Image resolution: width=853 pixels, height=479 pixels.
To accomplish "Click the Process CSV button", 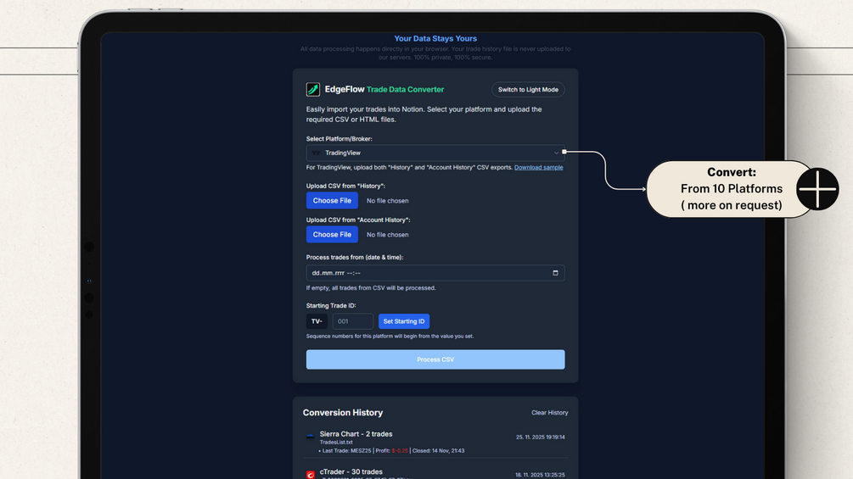I will [x=435, y=359].
